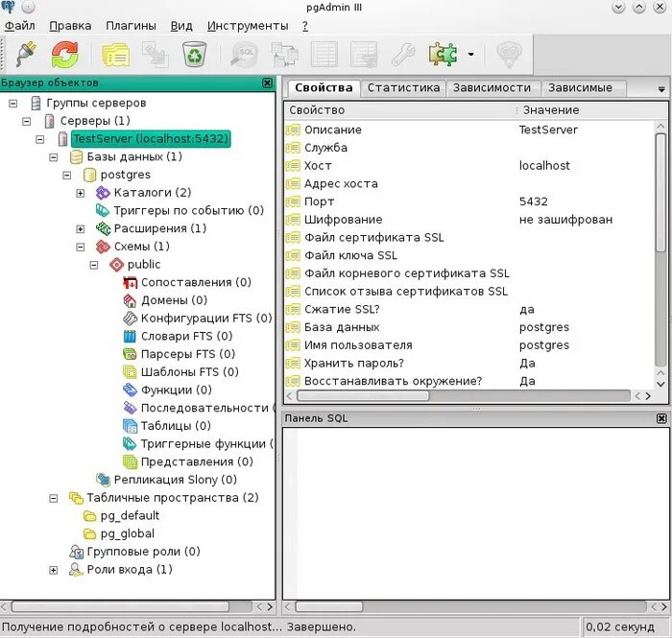Screen dimensions: 672x638
Task: Click the Последовательности icon
Action: coord(130,408)
